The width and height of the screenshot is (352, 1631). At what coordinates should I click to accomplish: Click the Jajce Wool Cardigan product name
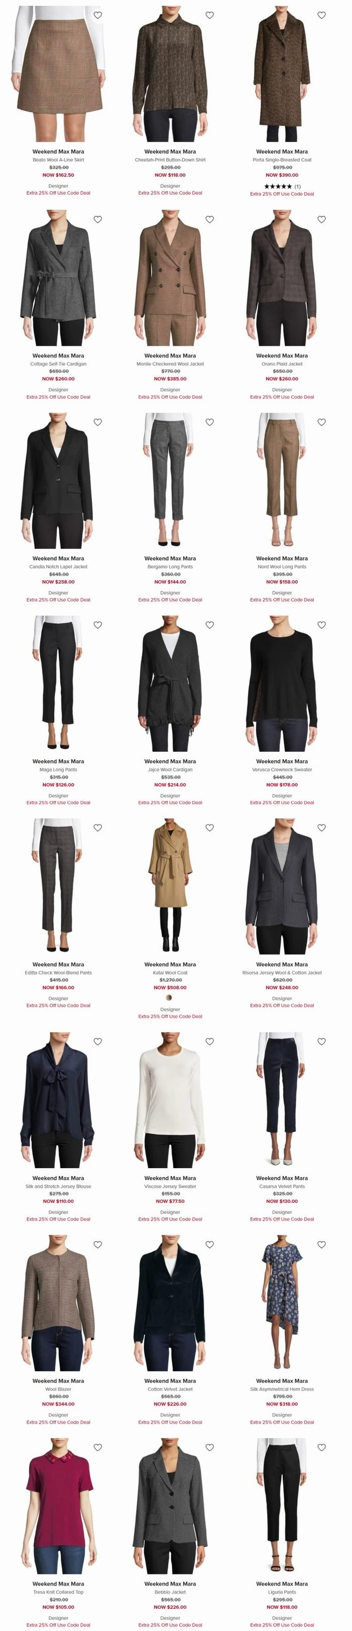(170, 769)
